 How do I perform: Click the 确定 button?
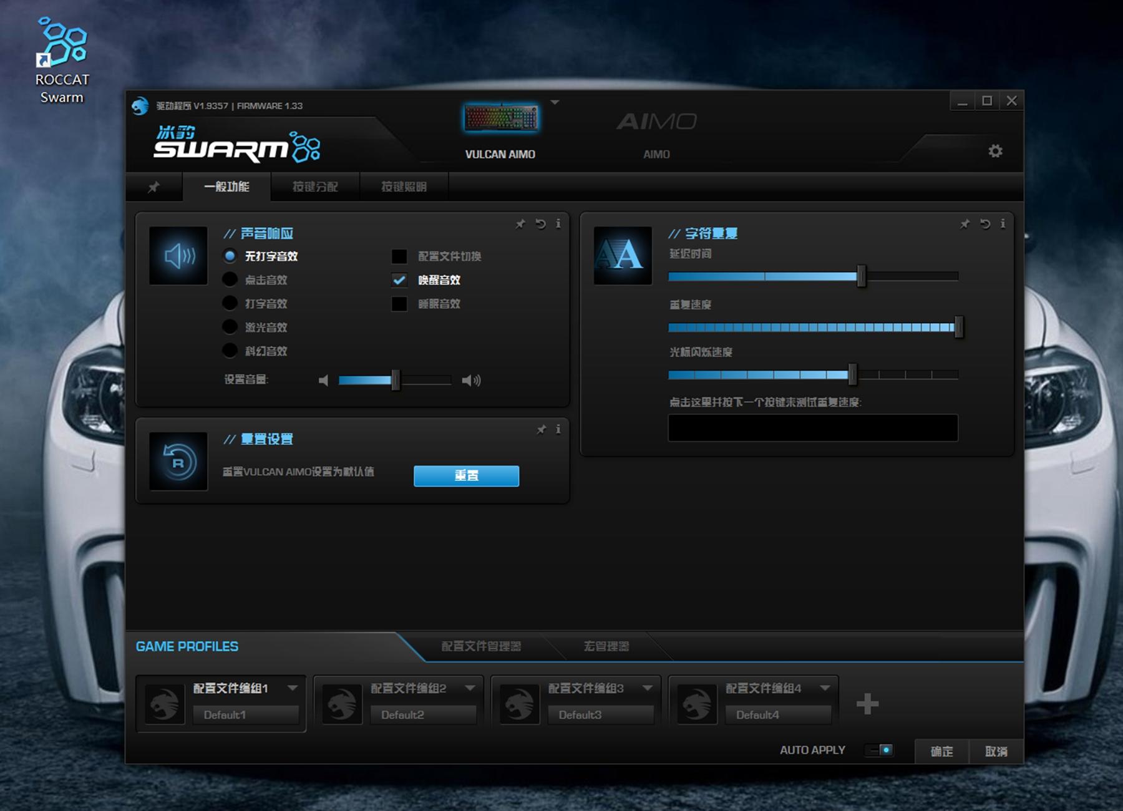(941, 751)
